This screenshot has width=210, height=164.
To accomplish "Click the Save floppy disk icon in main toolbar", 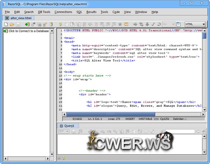I will [x=18, y=24].
